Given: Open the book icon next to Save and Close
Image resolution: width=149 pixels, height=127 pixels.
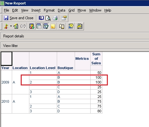Looking at the screenshot, I should (x=41, y=18).
